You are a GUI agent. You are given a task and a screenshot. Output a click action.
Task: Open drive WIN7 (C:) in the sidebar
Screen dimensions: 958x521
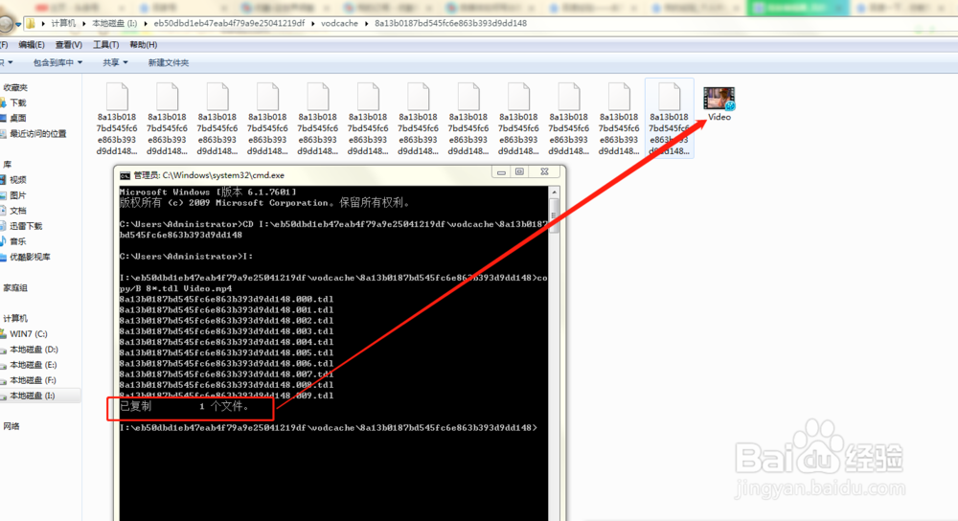click(x=28, y=334)
